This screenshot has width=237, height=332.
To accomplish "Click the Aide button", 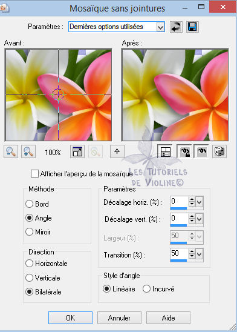I will pyautogui.click(x=168, y=317).
